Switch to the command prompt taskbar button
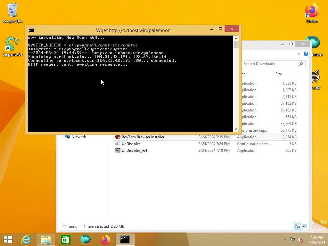The height and width of the screenshot is (246, 328). pos(125,240)
